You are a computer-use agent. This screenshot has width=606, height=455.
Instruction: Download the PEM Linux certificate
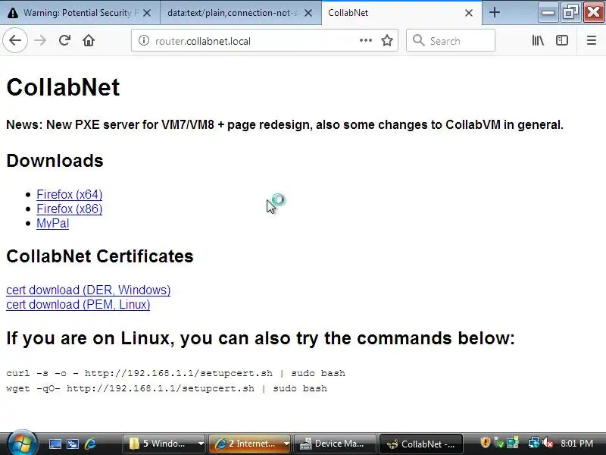[x=78, y=305]
